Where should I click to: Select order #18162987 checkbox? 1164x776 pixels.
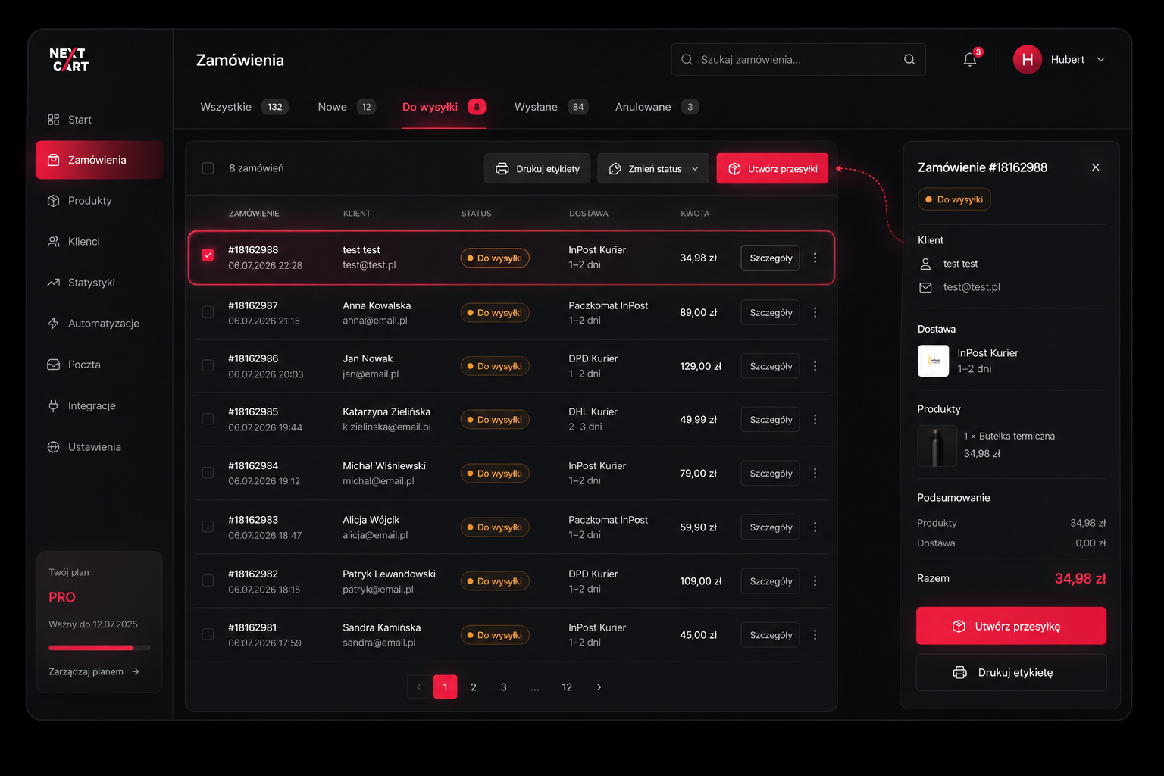click(x=208, y=311)
